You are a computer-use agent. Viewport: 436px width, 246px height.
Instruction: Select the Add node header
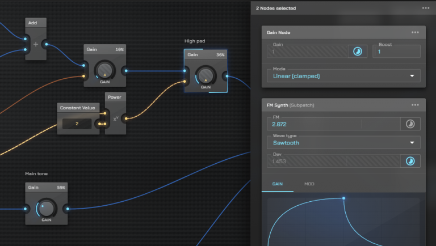coord(36,23)
